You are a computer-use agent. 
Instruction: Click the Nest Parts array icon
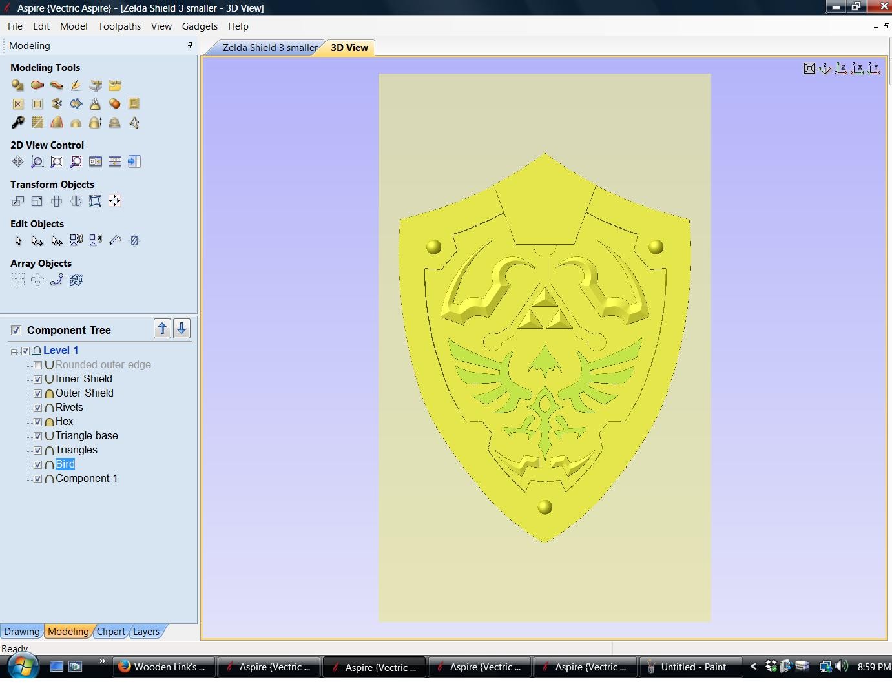[76, 280]
